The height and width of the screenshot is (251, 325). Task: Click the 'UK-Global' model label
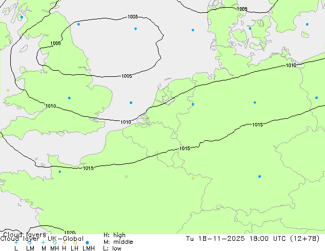point(66,239)
